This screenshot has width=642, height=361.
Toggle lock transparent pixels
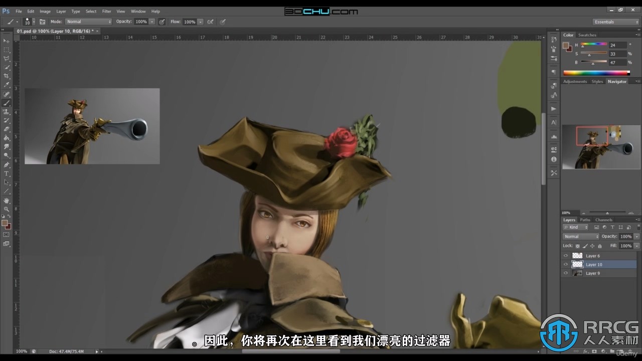(577, 246)
